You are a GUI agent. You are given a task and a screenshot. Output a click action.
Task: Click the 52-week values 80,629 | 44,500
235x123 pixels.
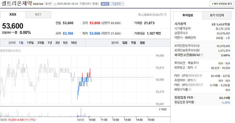pos(221,68)
